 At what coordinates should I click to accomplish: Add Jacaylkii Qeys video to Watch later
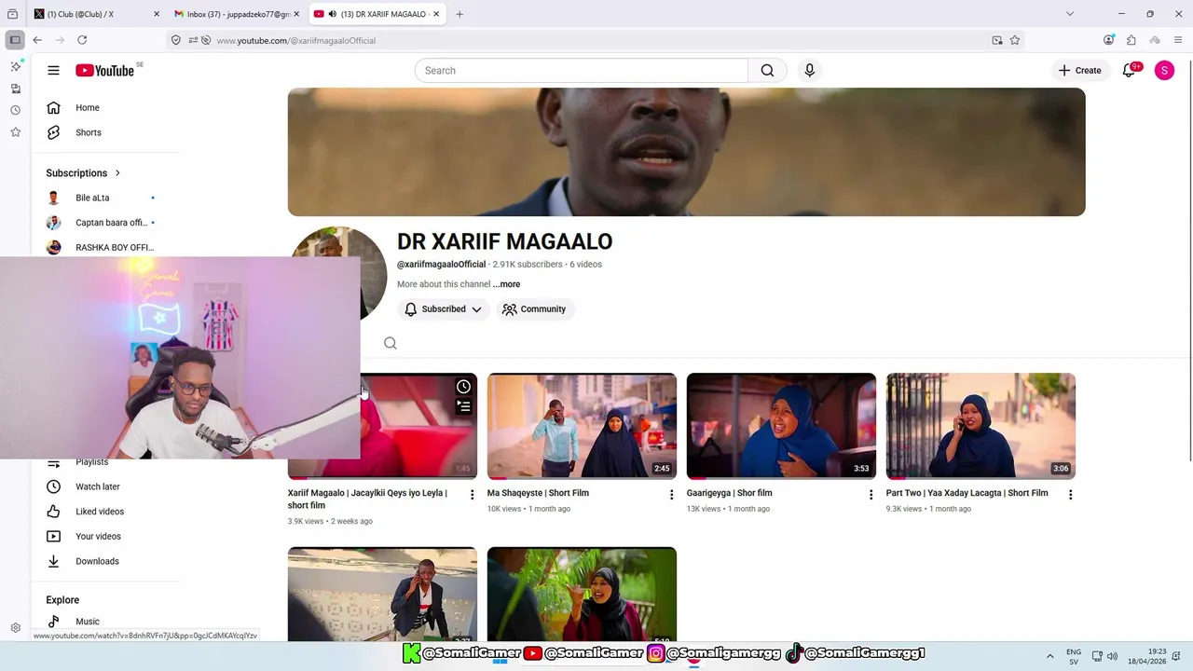tap(463, 387)
